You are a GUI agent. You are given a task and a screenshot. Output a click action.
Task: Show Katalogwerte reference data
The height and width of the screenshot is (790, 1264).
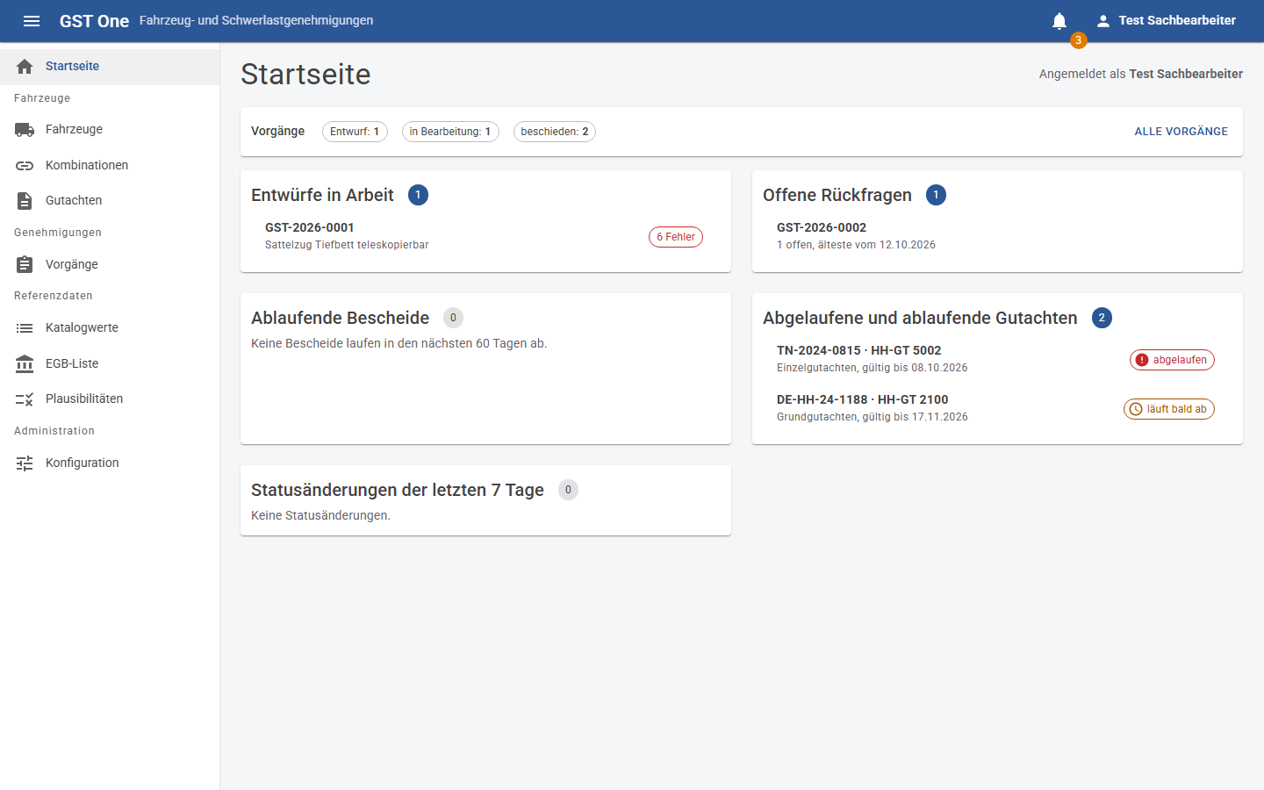[x=110, y=328]
